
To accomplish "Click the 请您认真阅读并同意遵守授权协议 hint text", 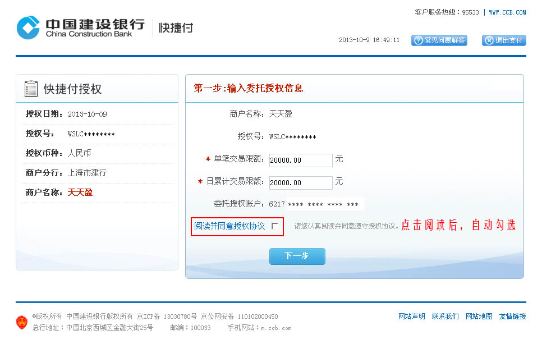I will (x=346, y=226).
